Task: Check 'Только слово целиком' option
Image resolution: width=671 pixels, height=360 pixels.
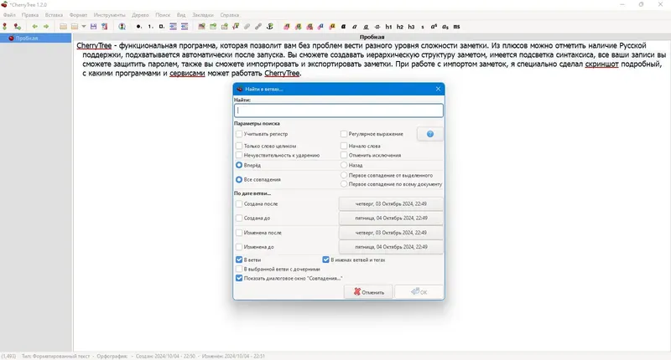Action: click(239, 146)
